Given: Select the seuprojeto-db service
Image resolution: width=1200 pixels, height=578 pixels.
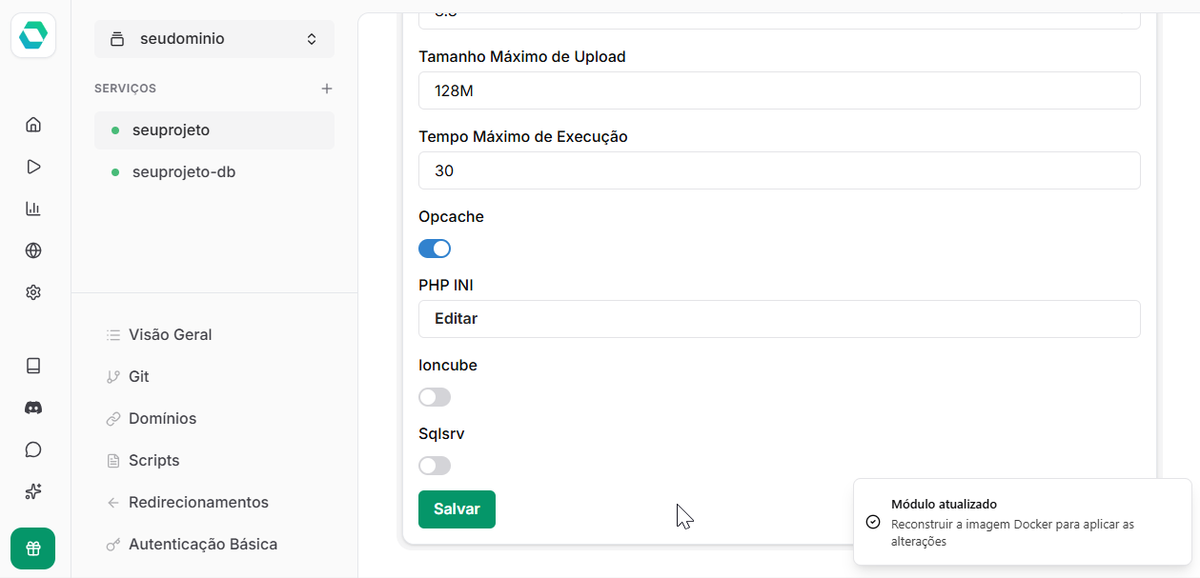Looking at the screenshot, I should (x=184, y=172).
